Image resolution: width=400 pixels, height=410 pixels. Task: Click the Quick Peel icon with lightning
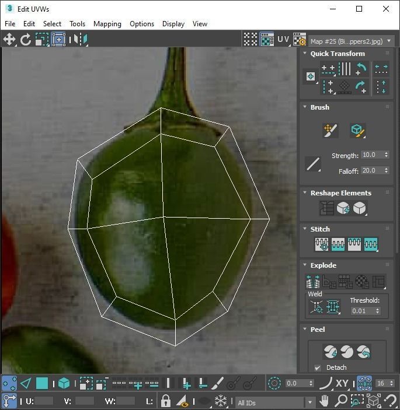331,352
